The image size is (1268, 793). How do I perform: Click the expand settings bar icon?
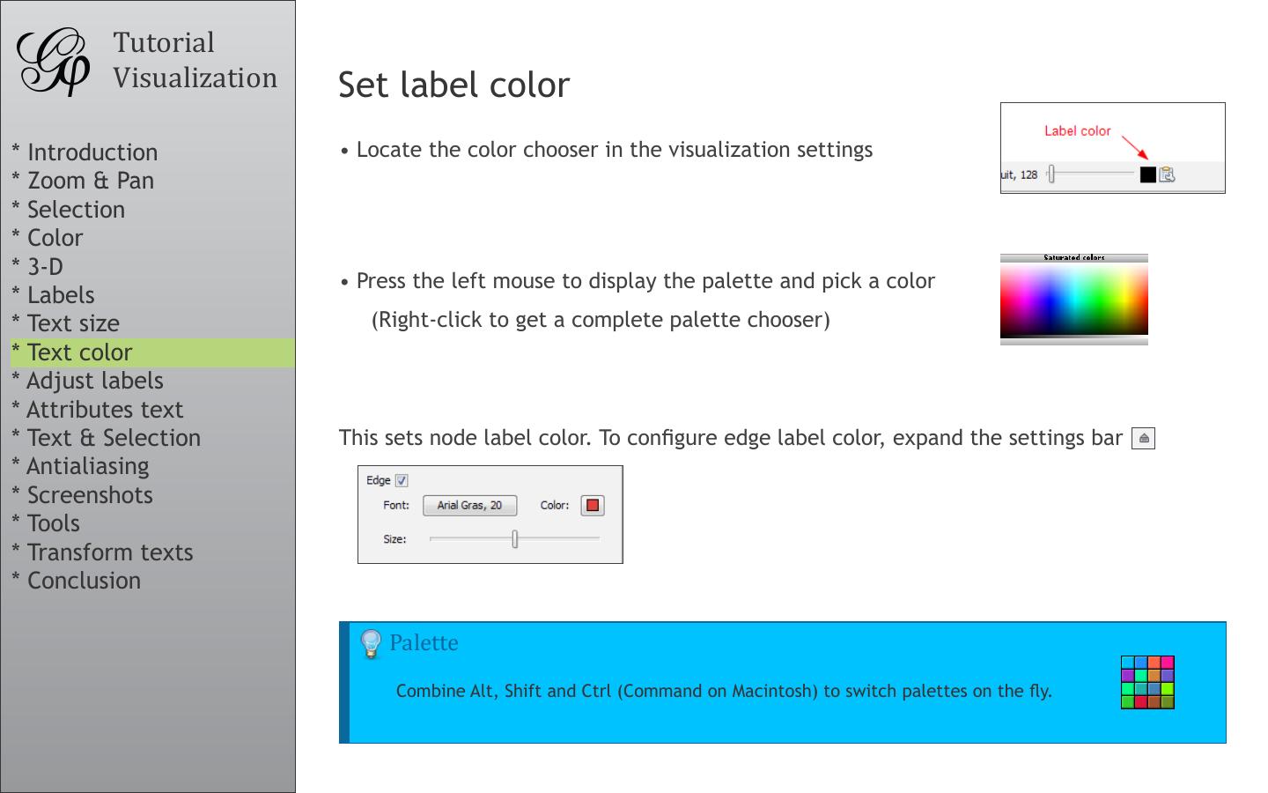point(1143,438)
